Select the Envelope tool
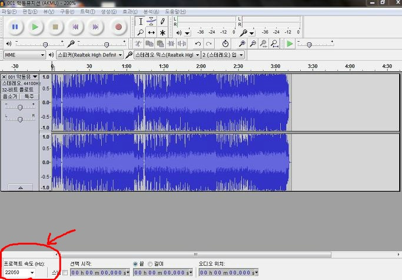Viewport: 402px width, 280px height. pos(151,22)
